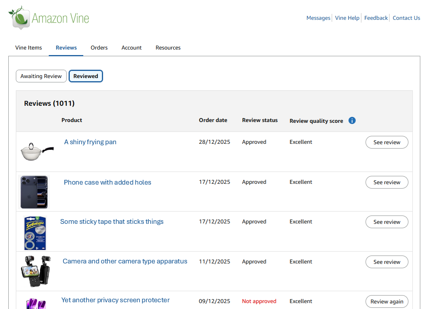
Task: Open the Vine Items tab
Action: pyautogui.click(x=29, y=48)
